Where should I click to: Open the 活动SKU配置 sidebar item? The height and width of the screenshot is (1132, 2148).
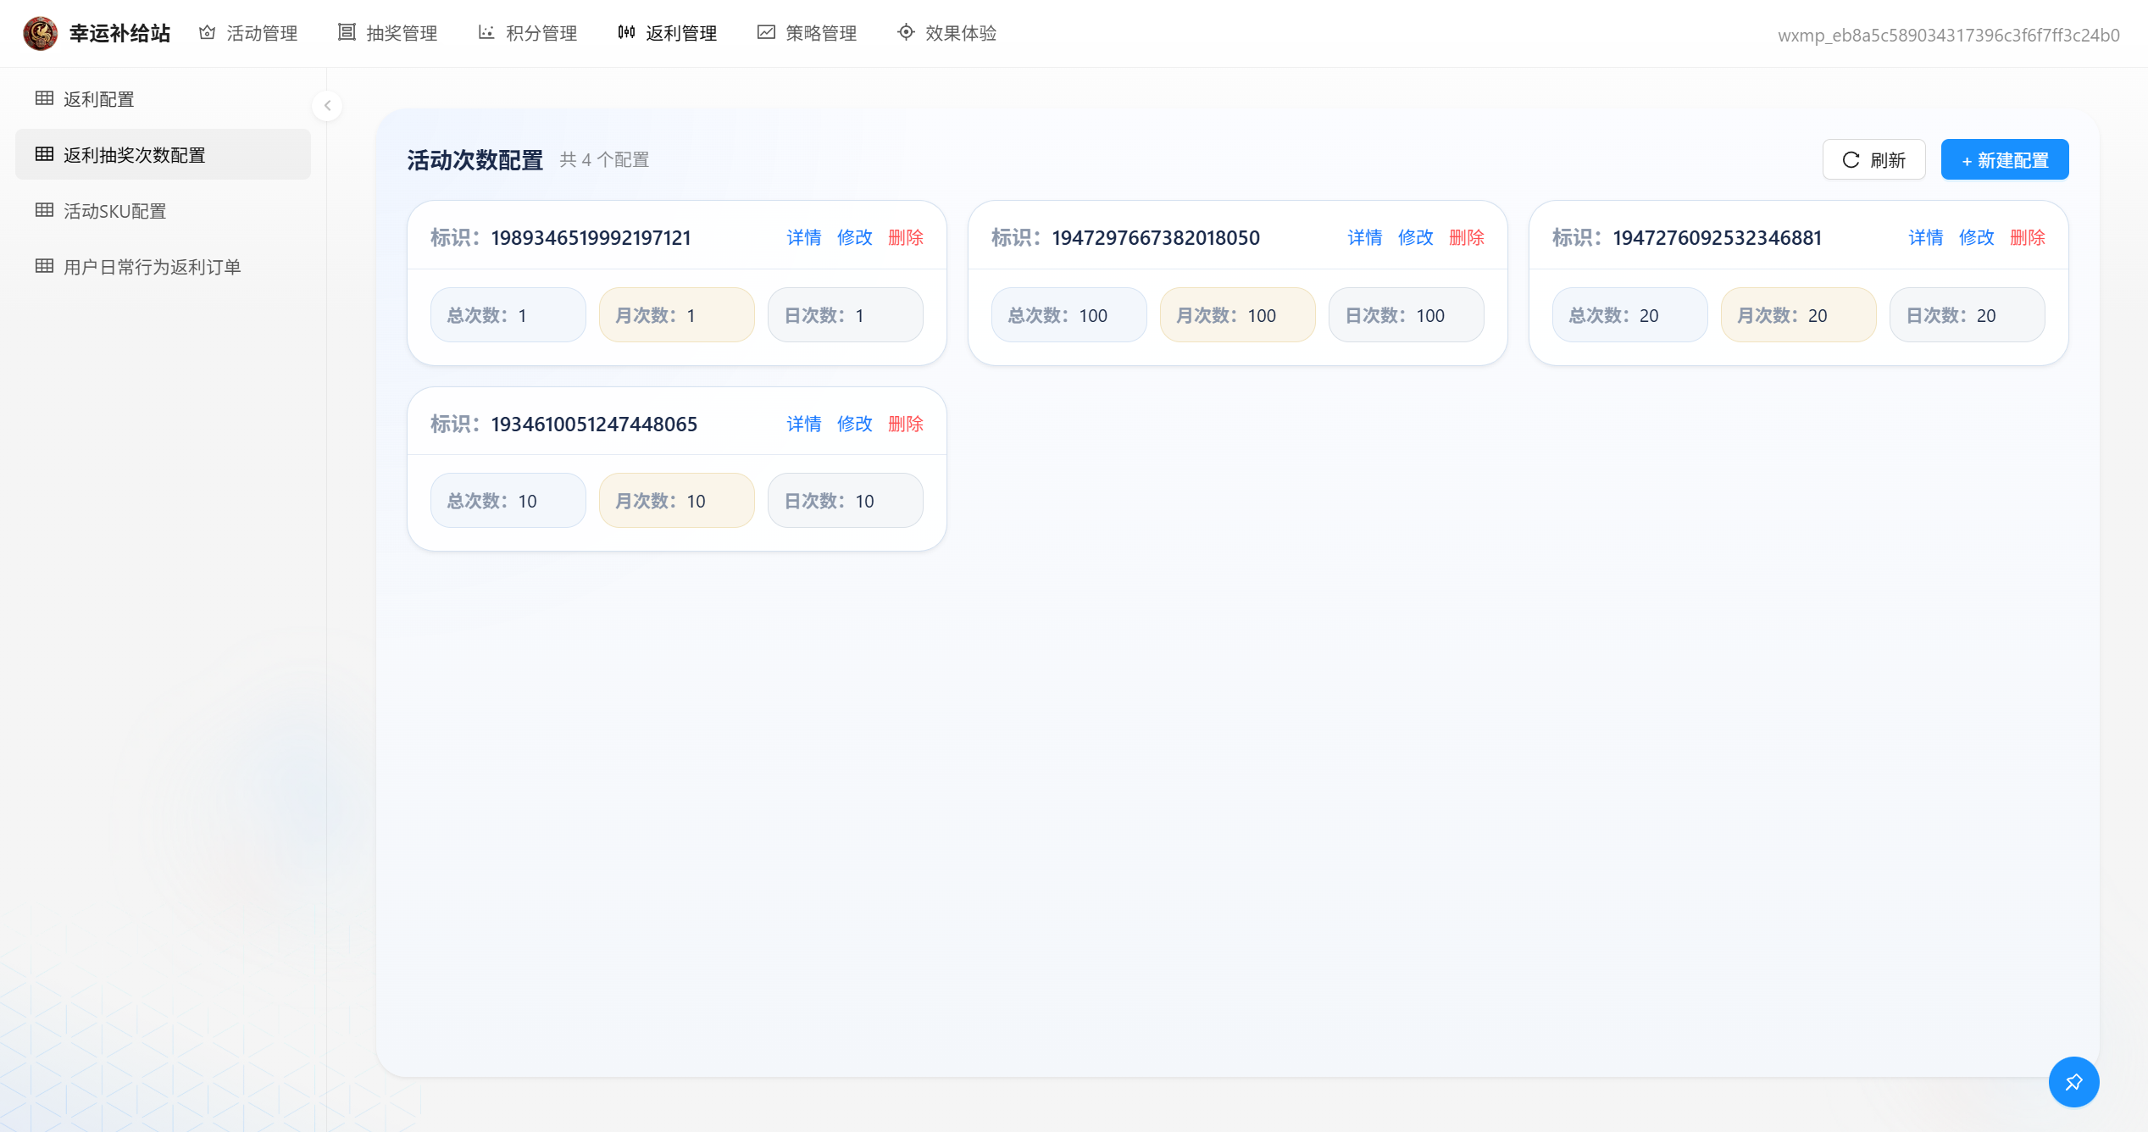[114, 211]
